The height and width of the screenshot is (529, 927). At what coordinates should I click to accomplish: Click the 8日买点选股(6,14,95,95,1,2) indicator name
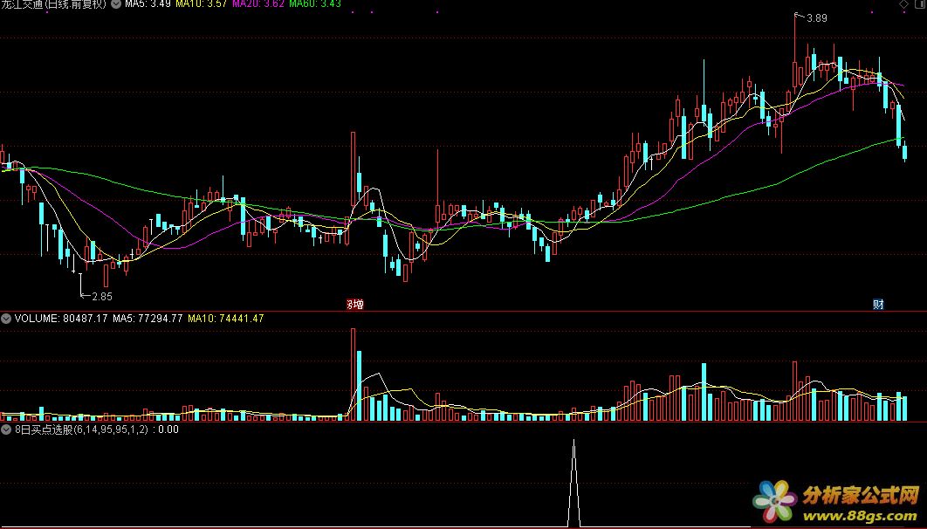[81, 429]
